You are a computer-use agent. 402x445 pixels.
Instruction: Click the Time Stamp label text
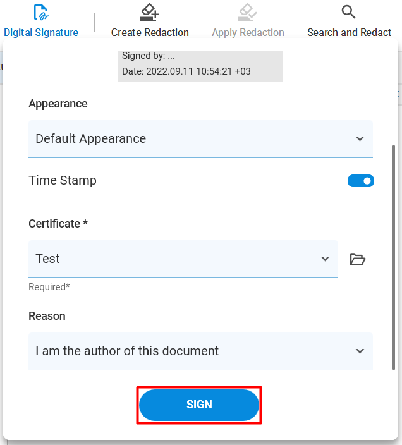63,181
